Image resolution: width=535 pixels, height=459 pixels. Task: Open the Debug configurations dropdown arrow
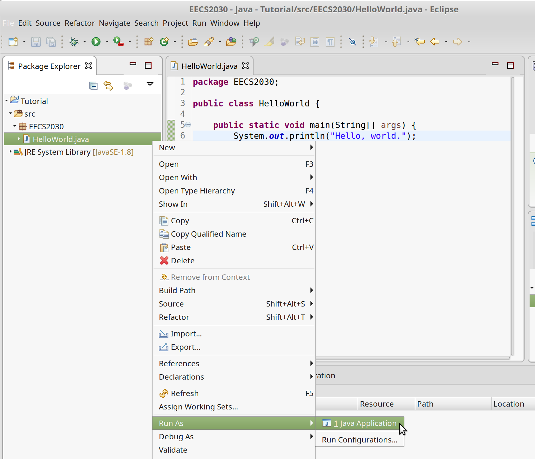(85, 42)
